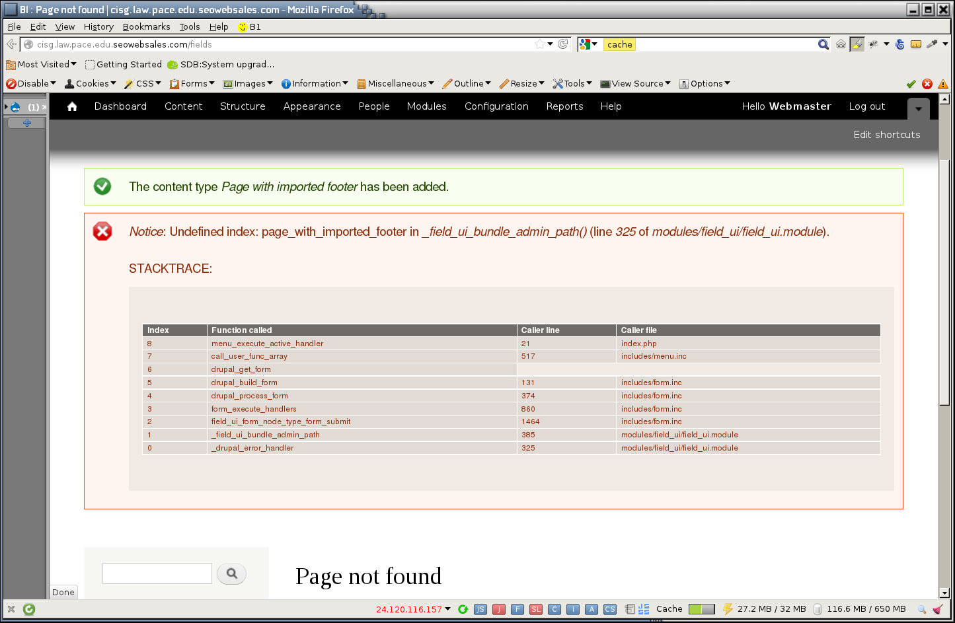Click the blue grid icon beside Cache
The image size is (955, 623).
coord(644,609)
